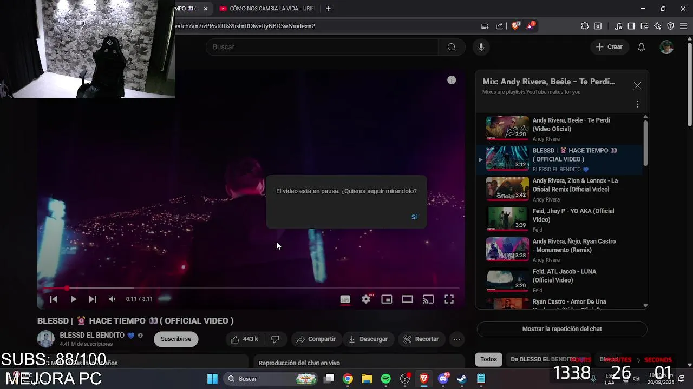The width and height of the screenshot is (693, 389).
Task: Select the 'De BLESSD EL BENDITO' chip
Action: [547, 359]
